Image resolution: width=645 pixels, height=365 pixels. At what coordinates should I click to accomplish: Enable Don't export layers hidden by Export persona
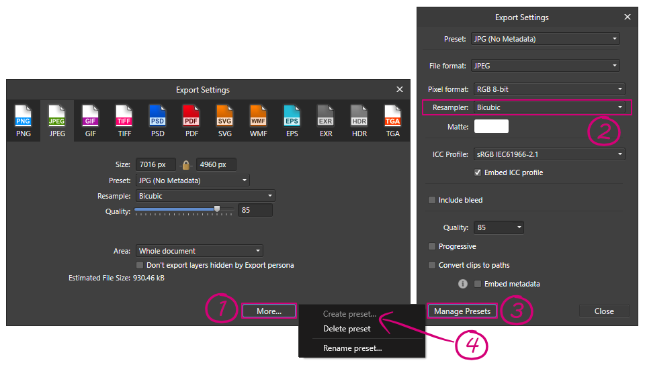[x=140, y=265]
